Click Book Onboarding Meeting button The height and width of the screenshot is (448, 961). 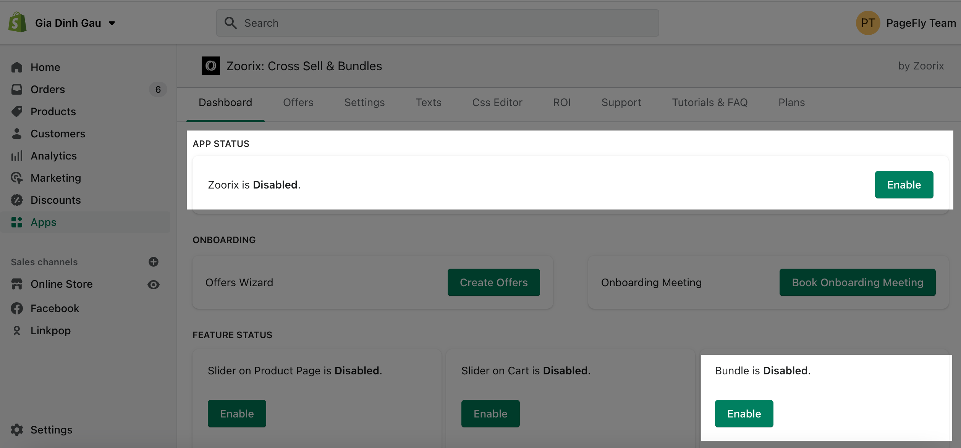pyautogui.click(x=857, y=282)
